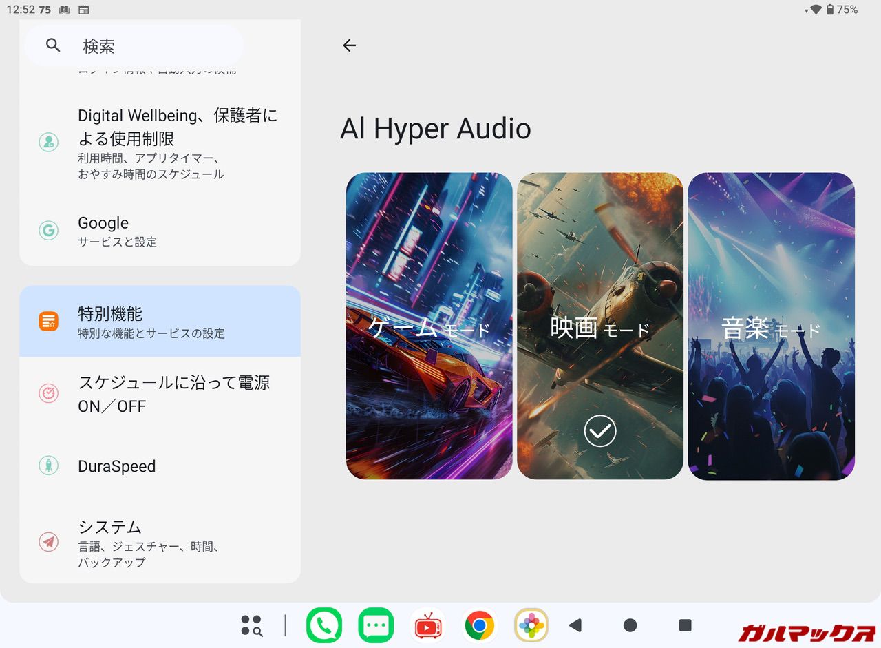Tap the back arrow above AI Hyper Audio
Viewport: 881px width, 648px height.
click(350, 45)
